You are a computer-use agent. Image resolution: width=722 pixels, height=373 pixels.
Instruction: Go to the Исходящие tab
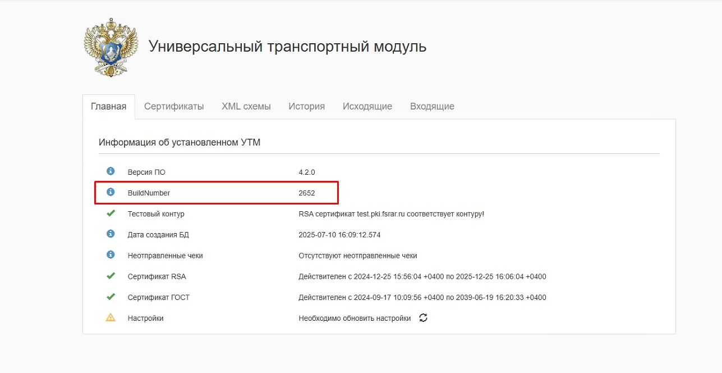point(367,106)
